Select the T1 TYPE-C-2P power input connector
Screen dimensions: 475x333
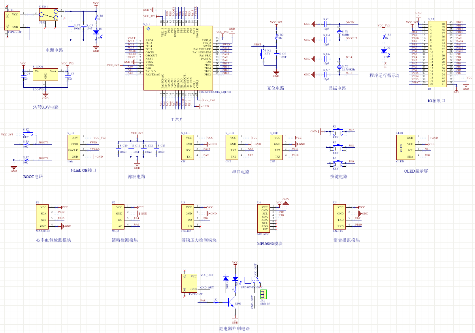pos(13,21)
